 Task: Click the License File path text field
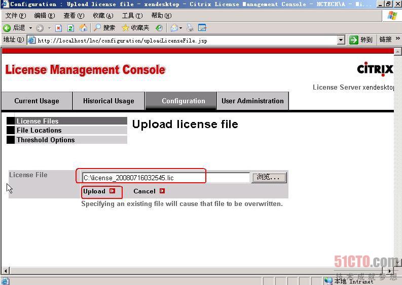(166, 178)
